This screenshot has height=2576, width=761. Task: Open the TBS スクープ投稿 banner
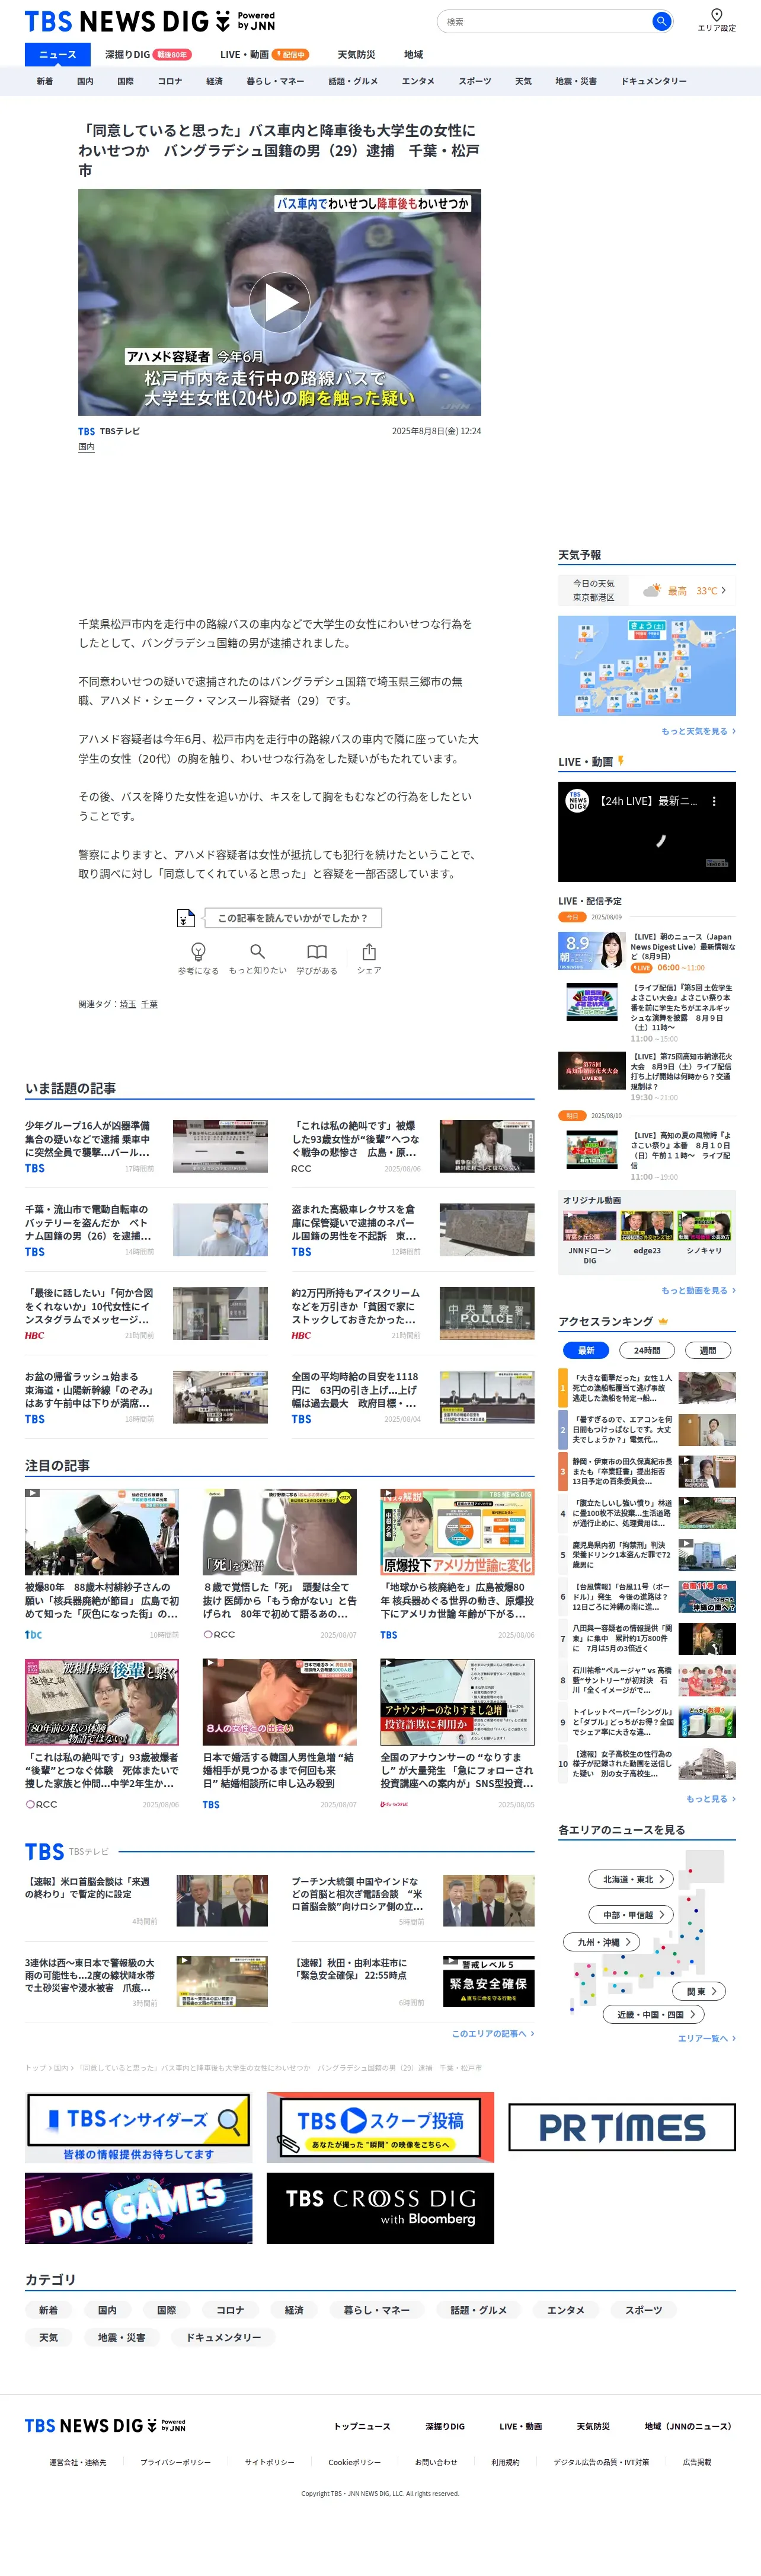[x=379, y=2128]
